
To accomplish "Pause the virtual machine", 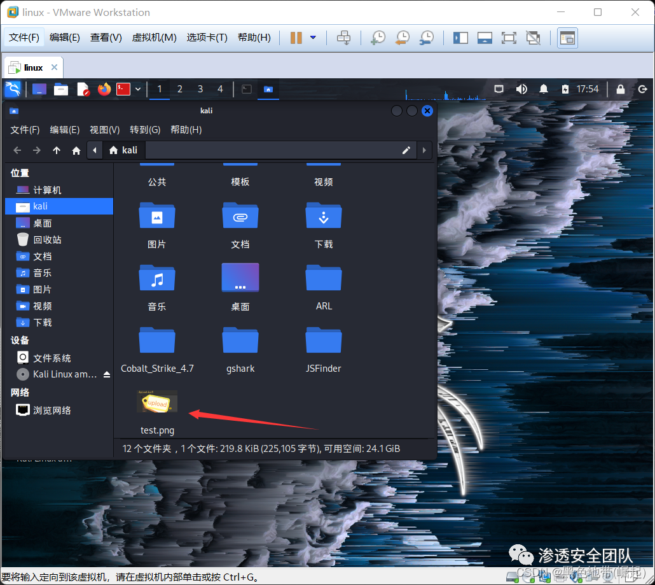I will click(296, 38).
